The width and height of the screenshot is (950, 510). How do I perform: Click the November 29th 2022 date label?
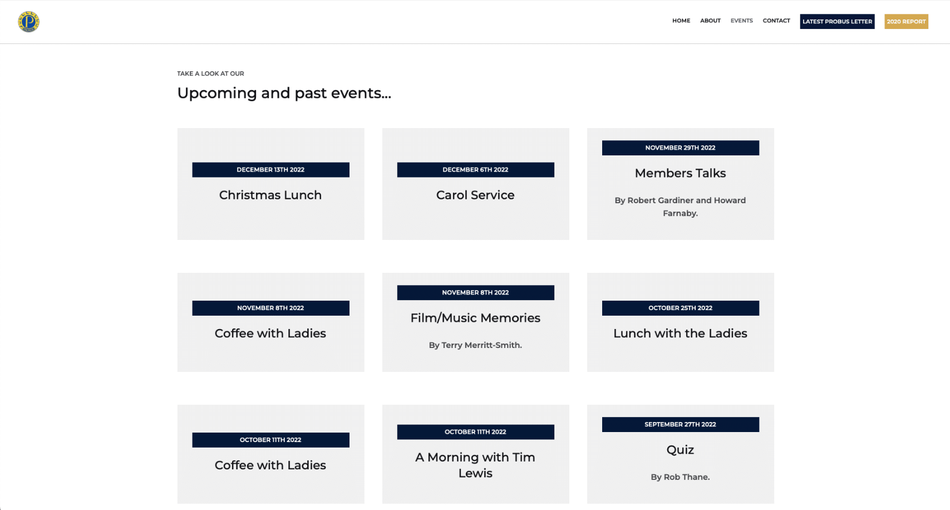point(680,148)
